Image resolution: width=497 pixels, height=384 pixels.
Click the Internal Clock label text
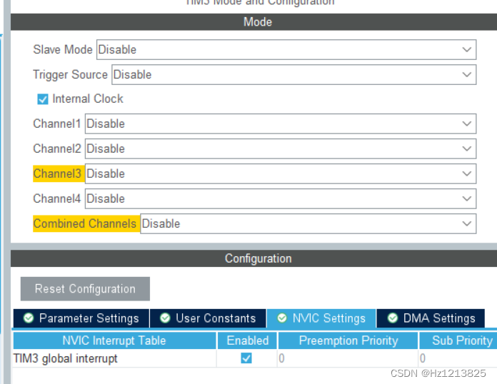88,98
